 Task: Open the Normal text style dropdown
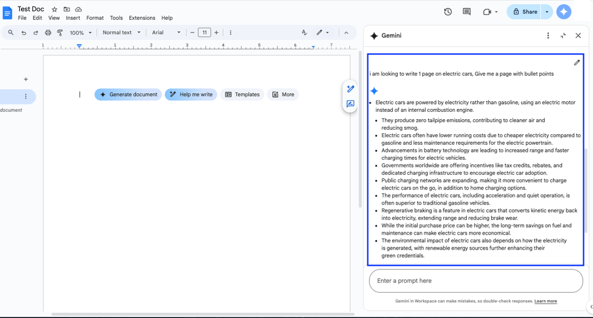pos(122,32)
